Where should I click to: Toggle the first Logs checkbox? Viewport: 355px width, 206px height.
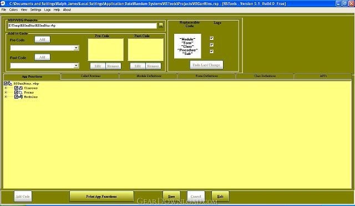coord(211,38)
